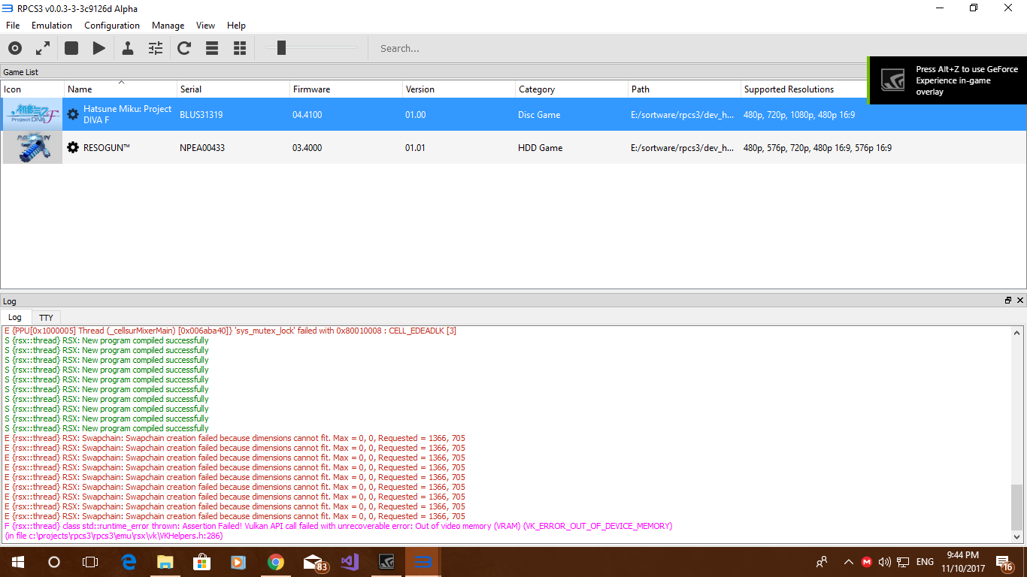The height and width of the screenshot is (577, 1027).
Task: Close the Log panel
Action: tap(1020, 301)
